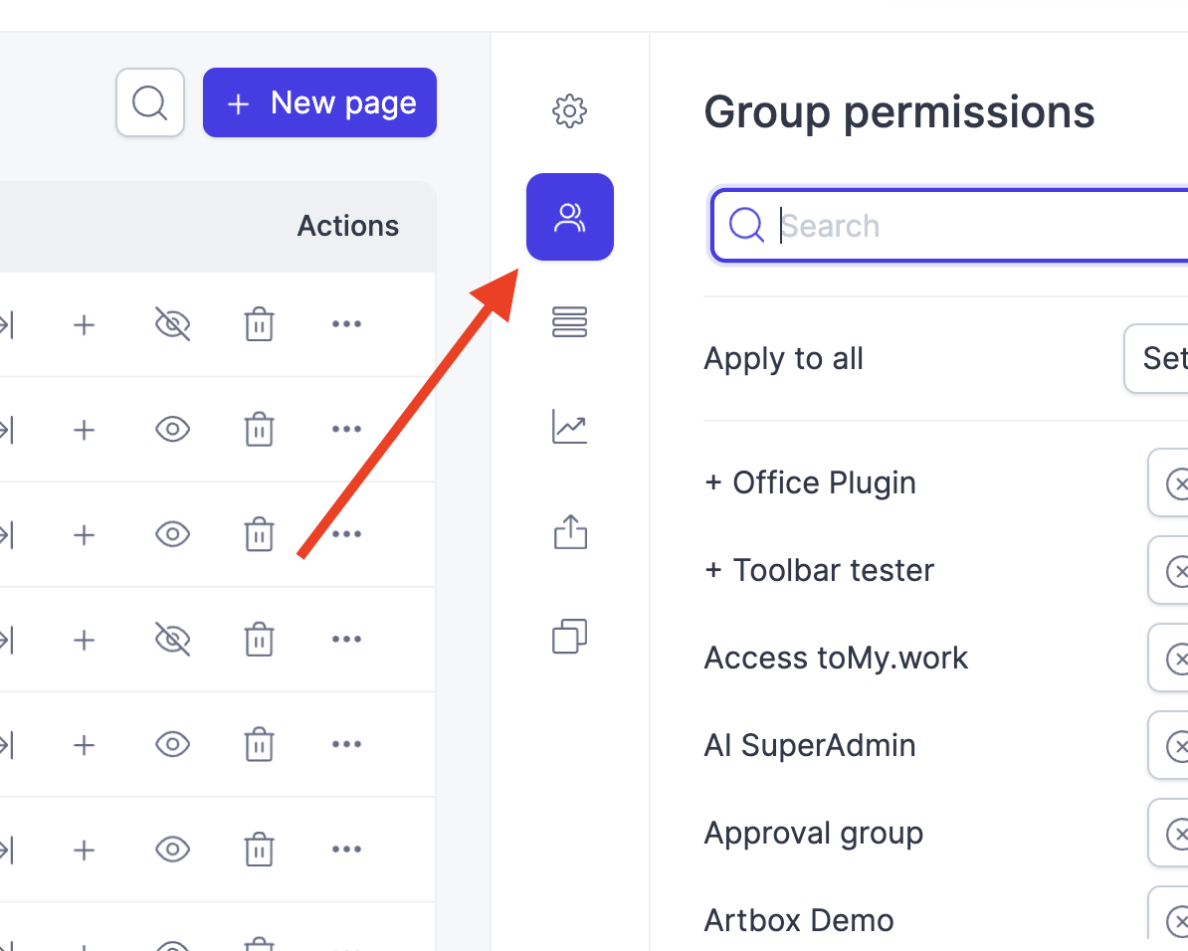Click the share/export icon in the sidebar
This screenshot has height=951, width=1188.
569,532
